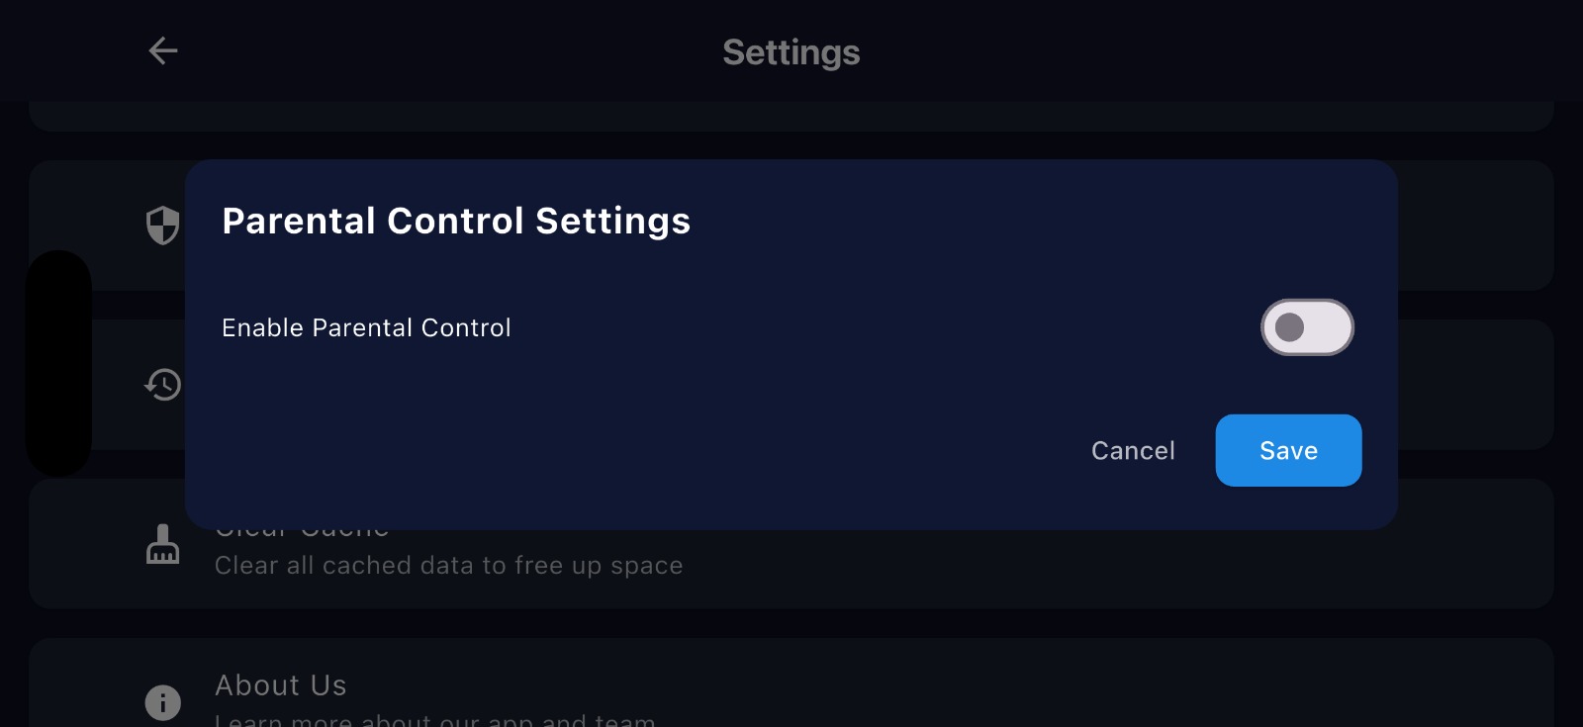Click the back arrow in the header
The width and height of the screenshot is (1583, 727).
(x=162, y=50)
